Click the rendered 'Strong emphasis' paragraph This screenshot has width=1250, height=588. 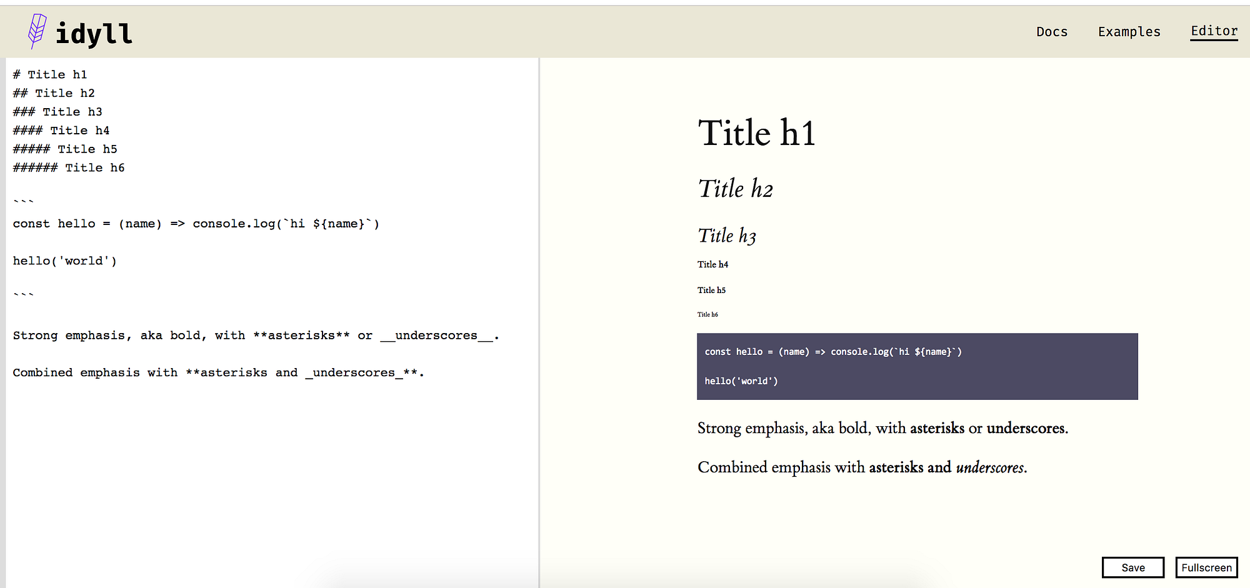pyautogui.click(x=883, y=428)
